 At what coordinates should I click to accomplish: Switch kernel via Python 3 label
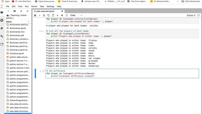191,16
